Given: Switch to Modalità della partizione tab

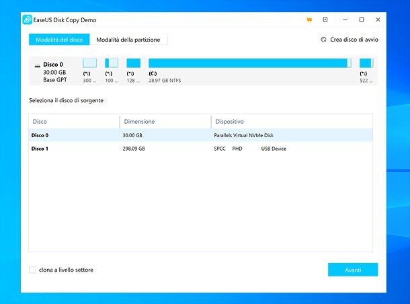Looking at the screenshot, I should [128, 40].
